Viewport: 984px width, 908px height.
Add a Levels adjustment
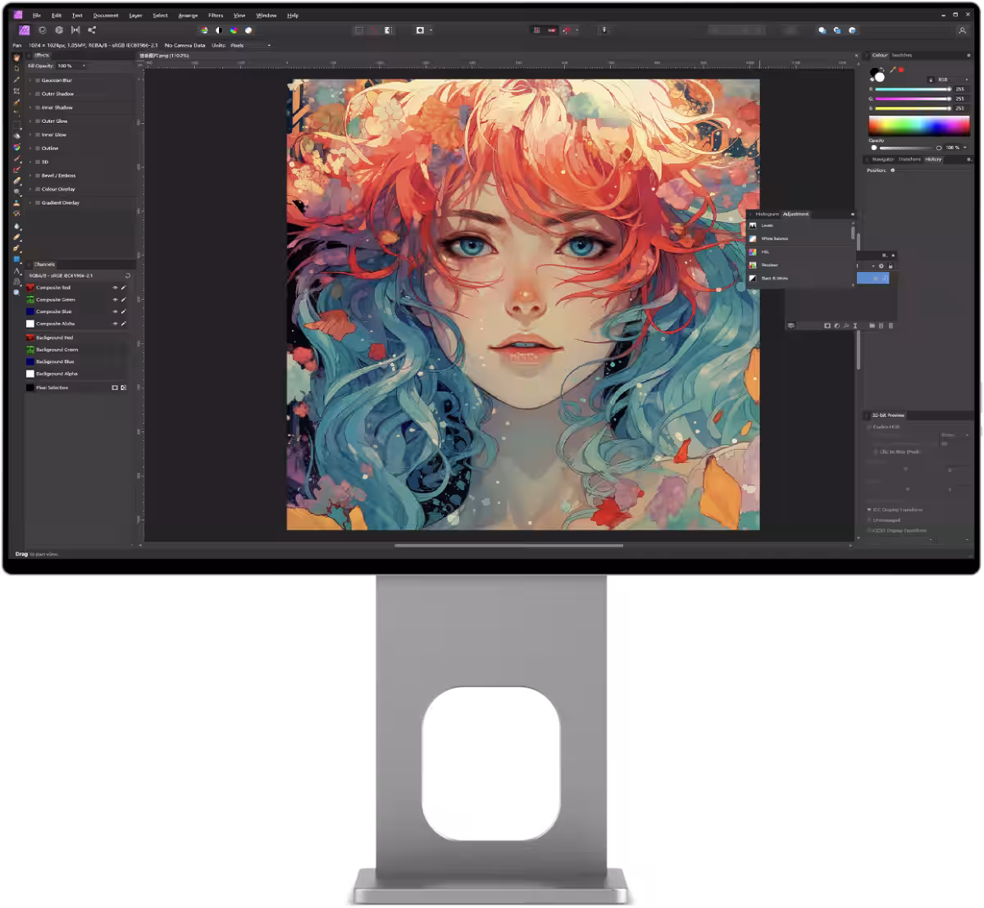pos(801,225)
